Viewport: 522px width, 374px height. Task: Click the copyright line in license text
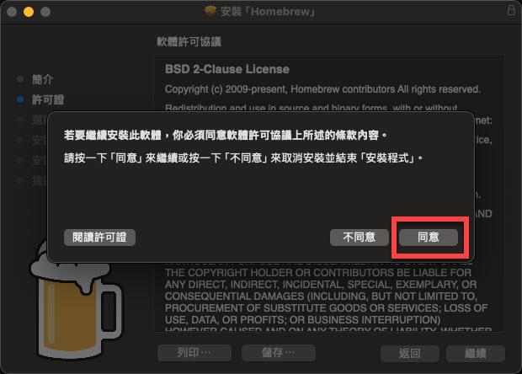322,89
